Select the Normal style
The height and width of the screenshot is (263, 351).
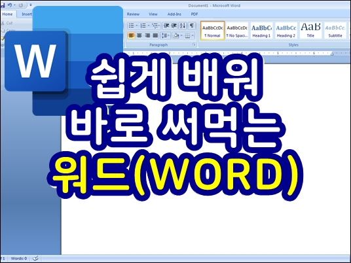coord(212,31)
